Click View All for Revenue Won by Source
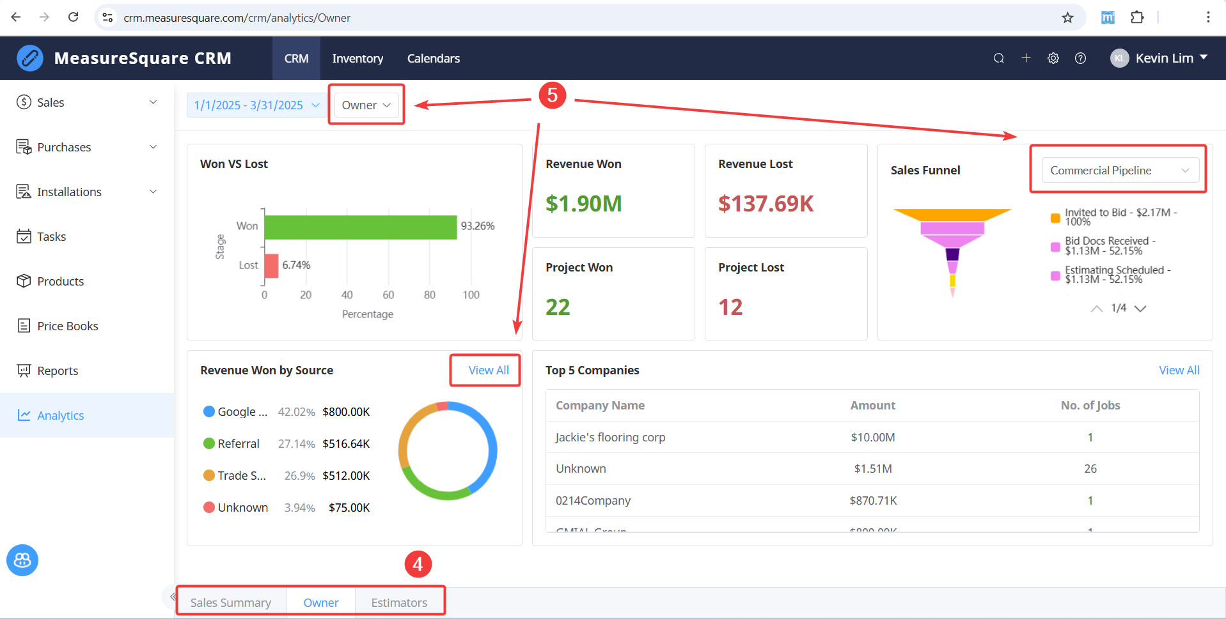1226x619 pixels. pyautogui.click(x=489, y=371)
